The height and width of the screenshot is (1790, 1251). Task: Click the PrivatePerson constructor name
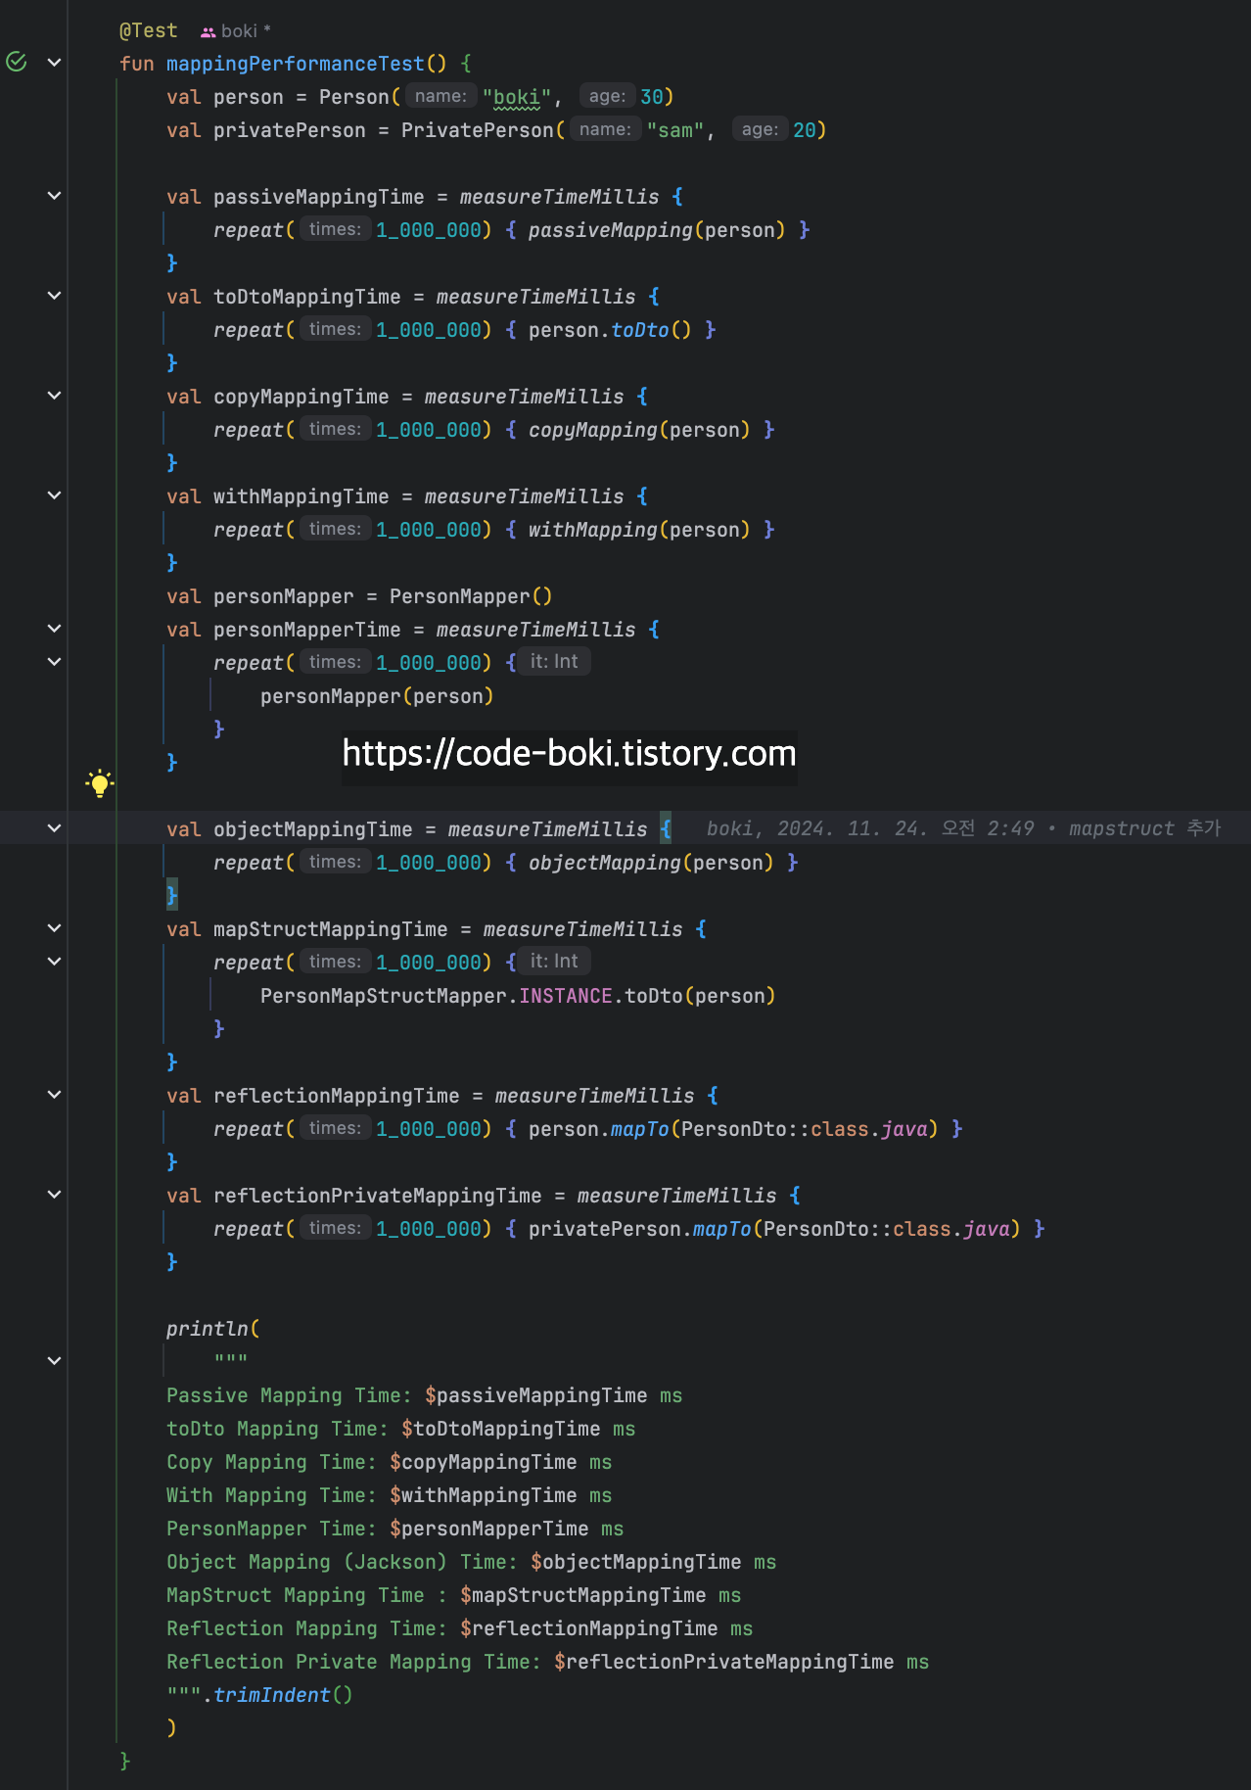[478, 130]
